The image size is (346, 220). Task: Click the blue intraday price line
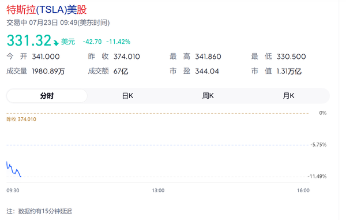tap(14, 169)
